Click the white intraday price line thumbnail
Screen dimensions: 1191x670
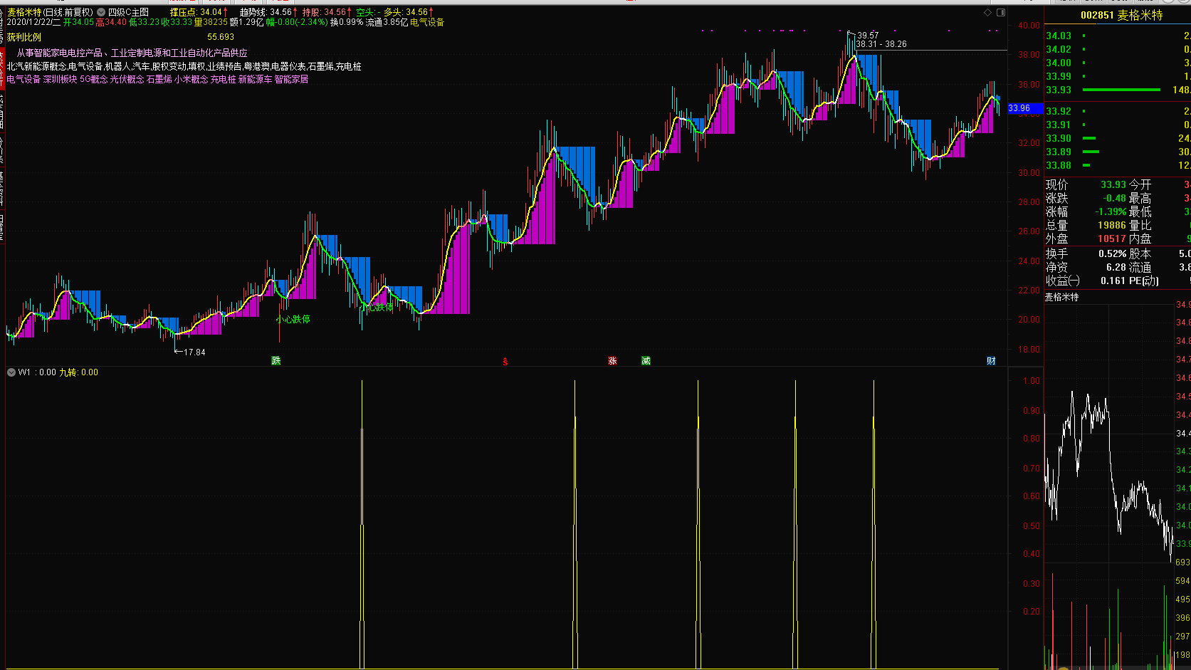point(1108,475)
